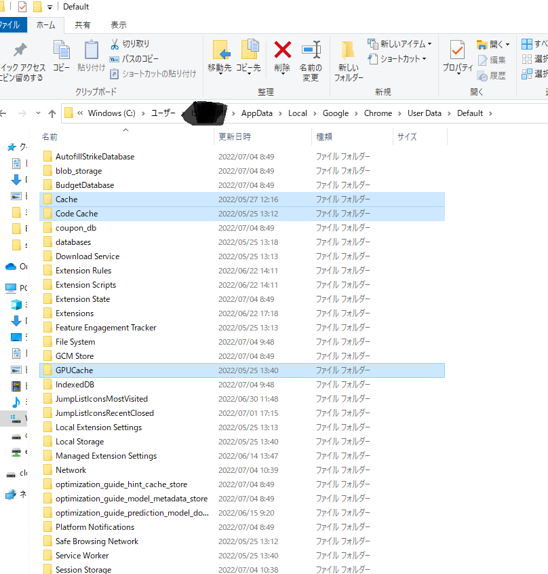Select the GPUCache folder
The height and width of the screenshot is (574, 548).
click(x=74, y=370)
